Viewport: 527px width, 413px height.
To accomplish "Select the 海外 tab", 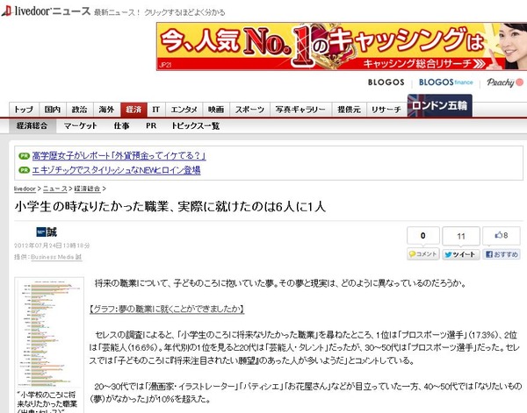I will (106, 110).
